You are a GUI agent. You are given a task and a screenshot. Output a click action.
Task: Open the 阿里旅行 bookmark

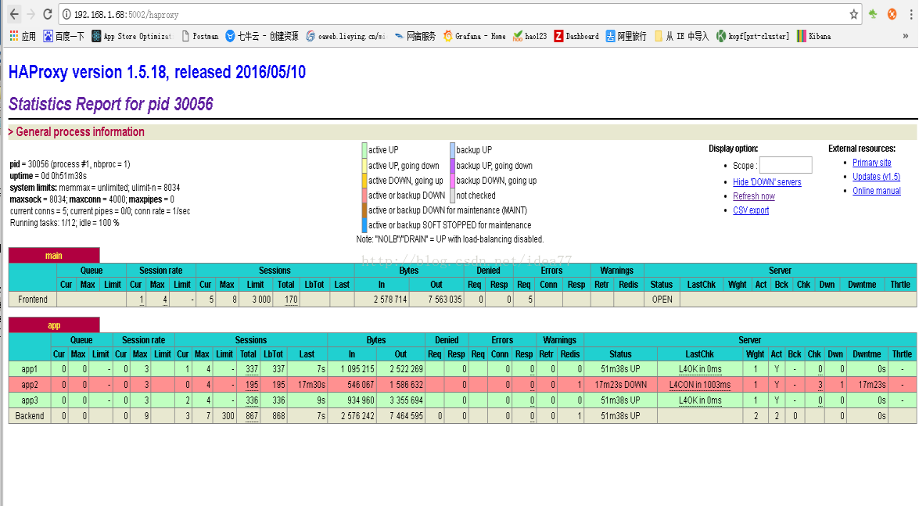(626, 36)
